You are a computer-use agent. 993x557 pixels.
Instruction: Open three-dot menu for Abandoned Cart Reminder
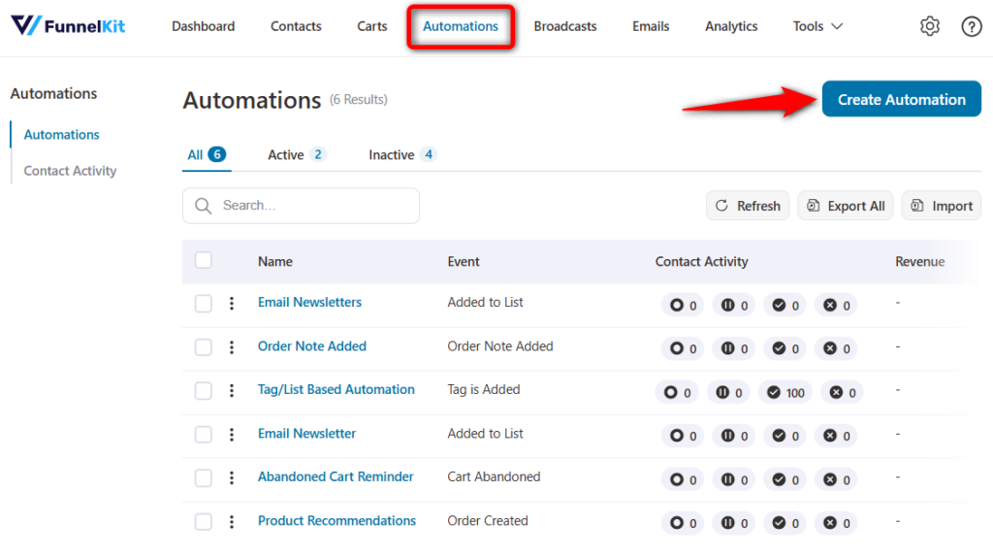(232, 477)
